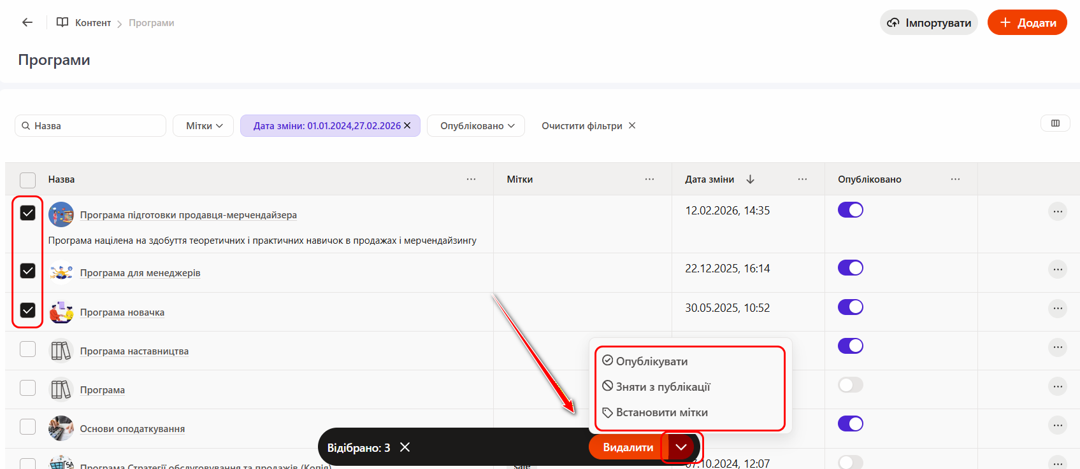Image resolution: width=1080 pixels, height=469 pixels.
Task: Clear the selection with the X icon
Action: pos(405,447)
